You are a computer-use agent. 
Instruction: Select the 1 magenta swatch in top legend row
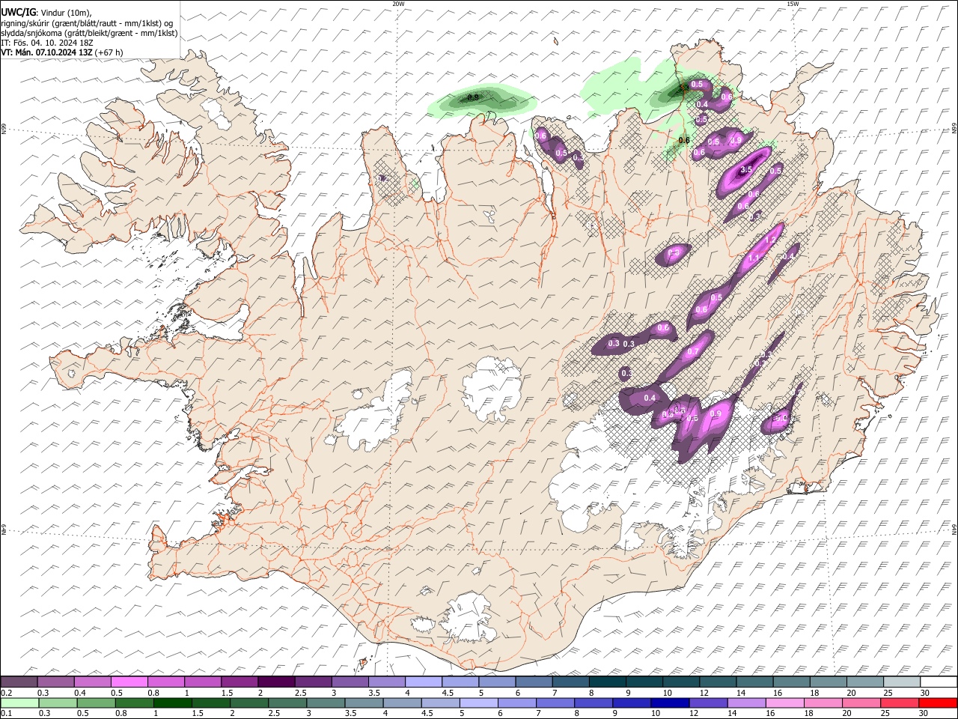(202, 682)
